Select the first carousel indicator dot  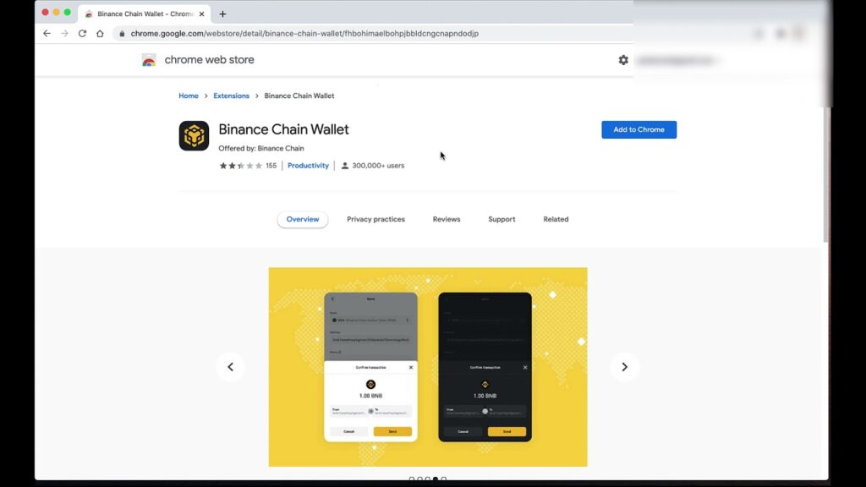[412, 479]
